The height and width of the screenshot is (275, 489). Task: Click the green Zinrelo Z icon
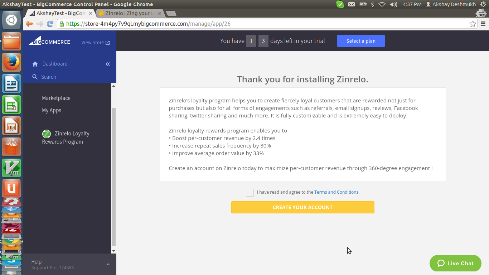click(47, 134)
